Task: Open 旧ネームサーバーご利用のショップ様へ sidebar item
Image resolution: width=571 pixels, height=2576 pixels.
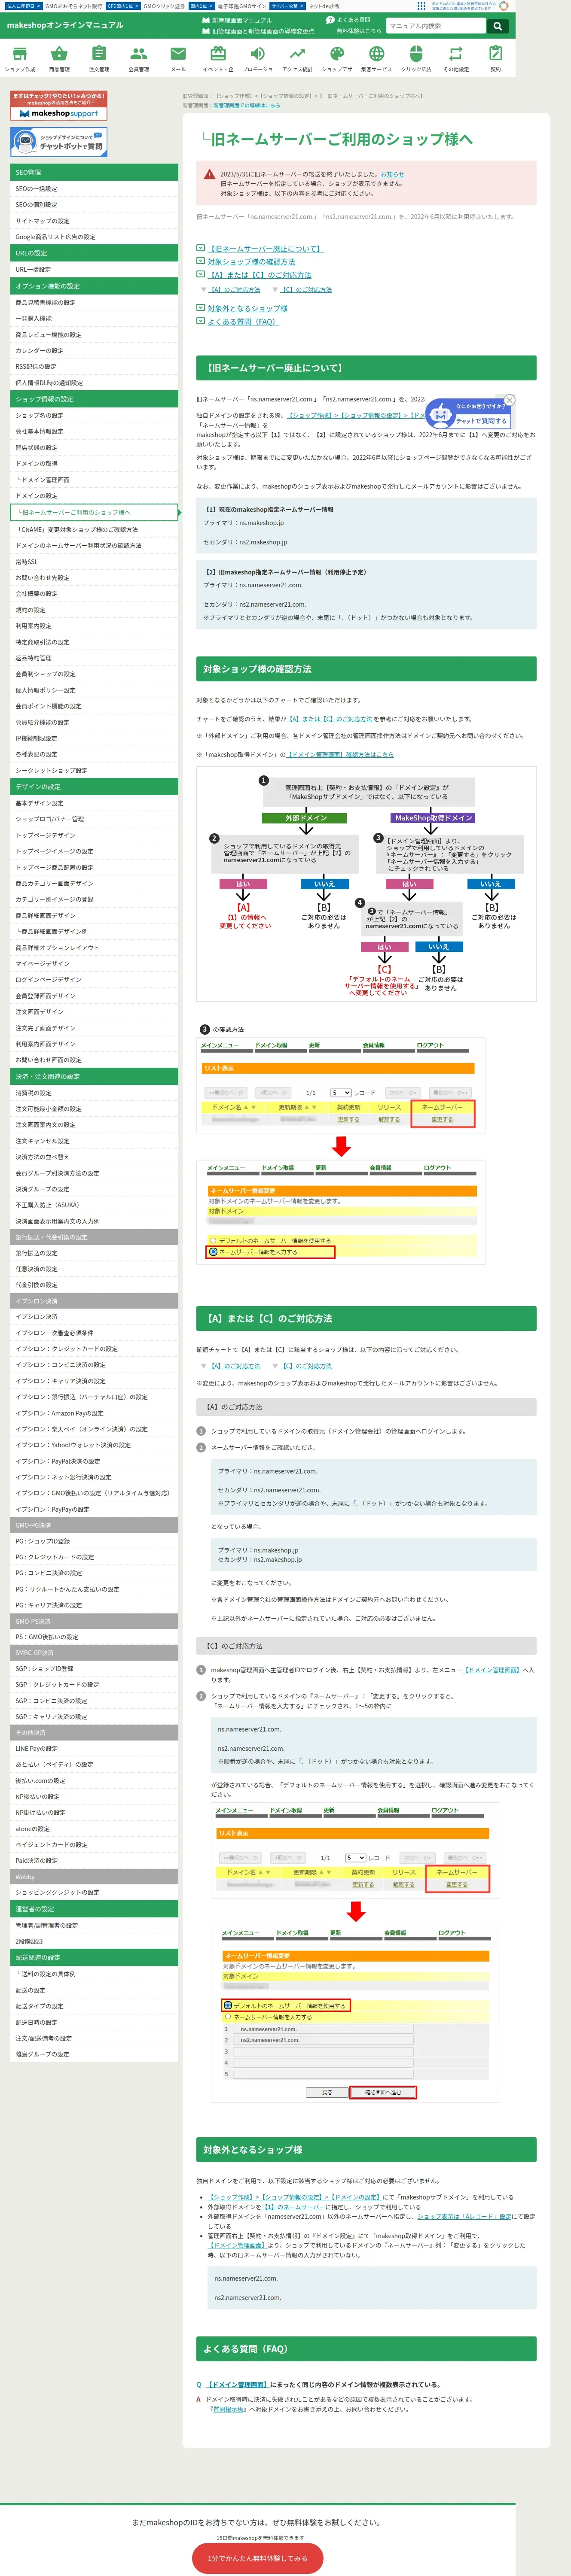Action: tap(94, 512)
